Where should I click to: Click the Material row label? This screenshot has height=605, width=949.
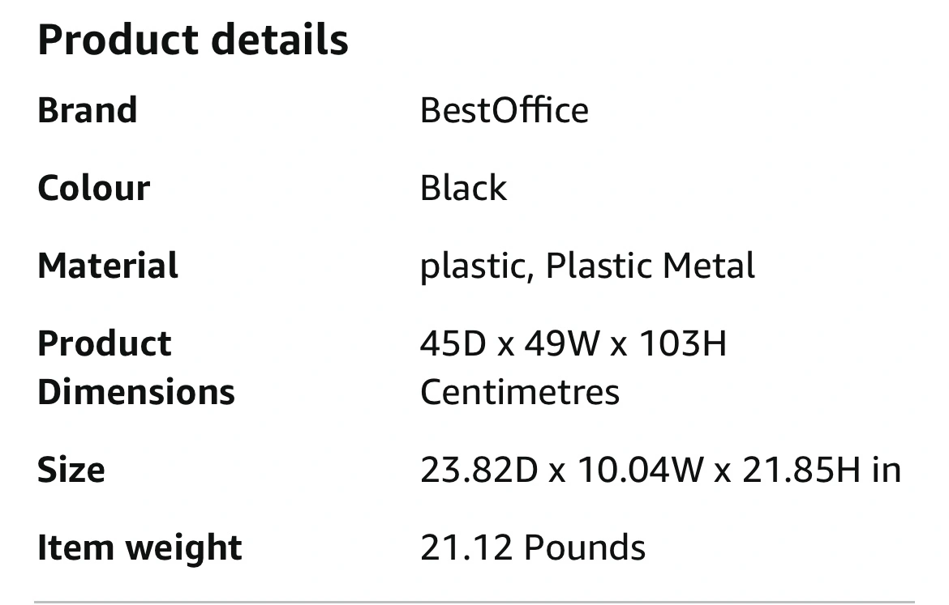(108, 266)
